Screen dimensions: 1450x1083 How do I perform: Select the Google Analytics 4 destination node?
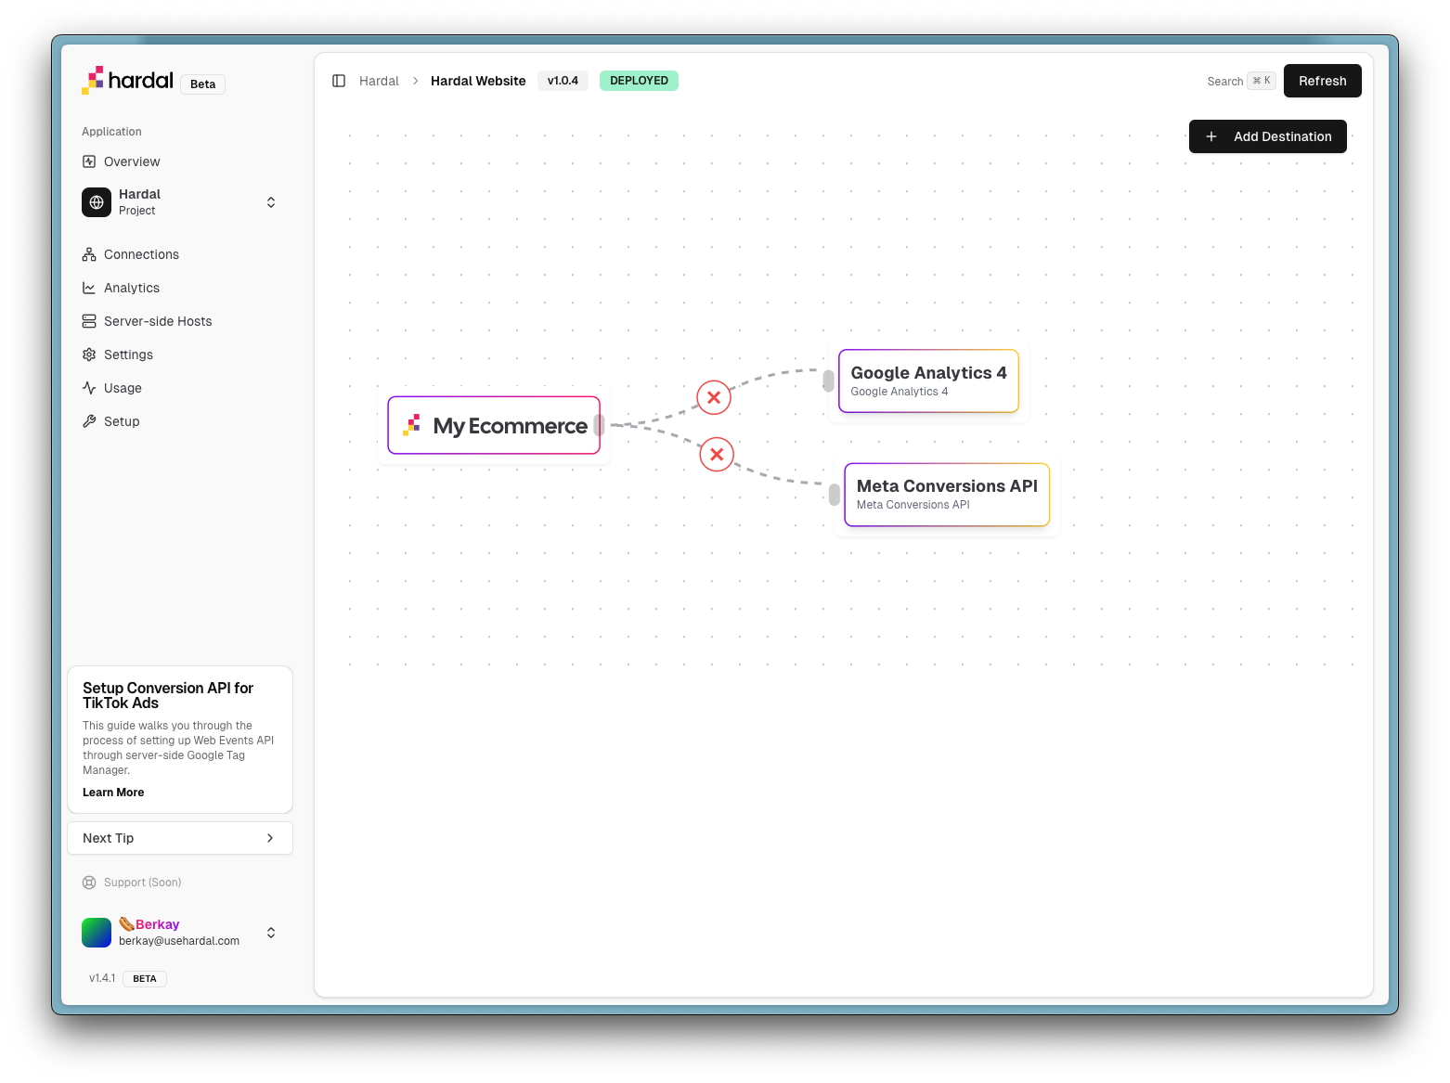click(x=928, y=380)
